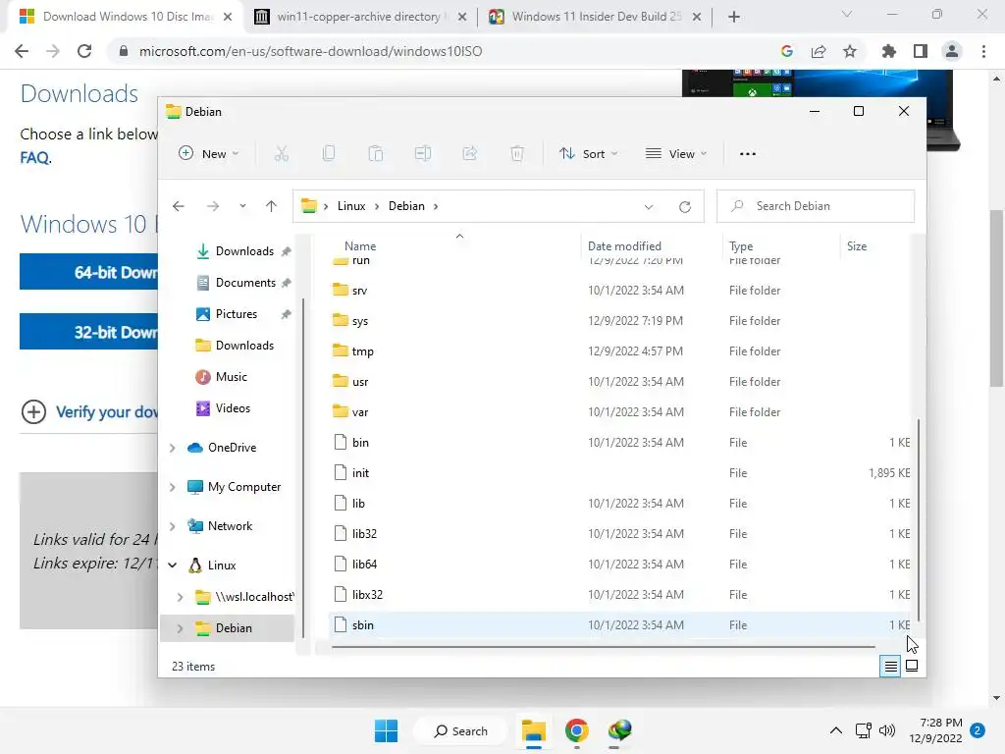This screenshot has height=754, width=1005.
Task: Click the Share icon in Explorer toolbar
Action: click(x=470, y=154)
